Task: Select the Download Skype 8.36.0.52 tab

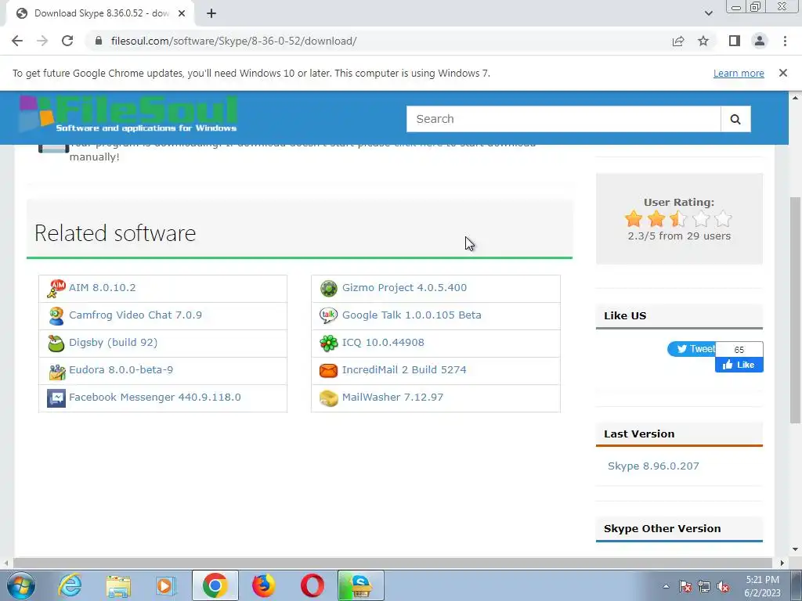Action: pos(101,13)
